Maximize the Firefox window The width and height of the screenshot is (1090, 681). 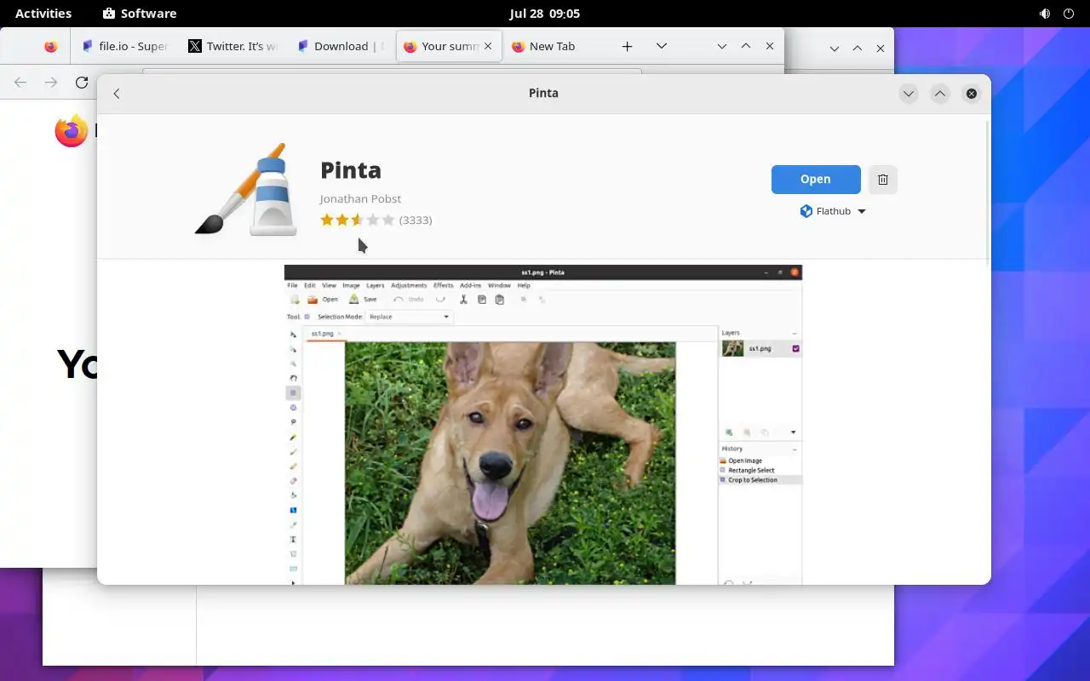point(746,47)
